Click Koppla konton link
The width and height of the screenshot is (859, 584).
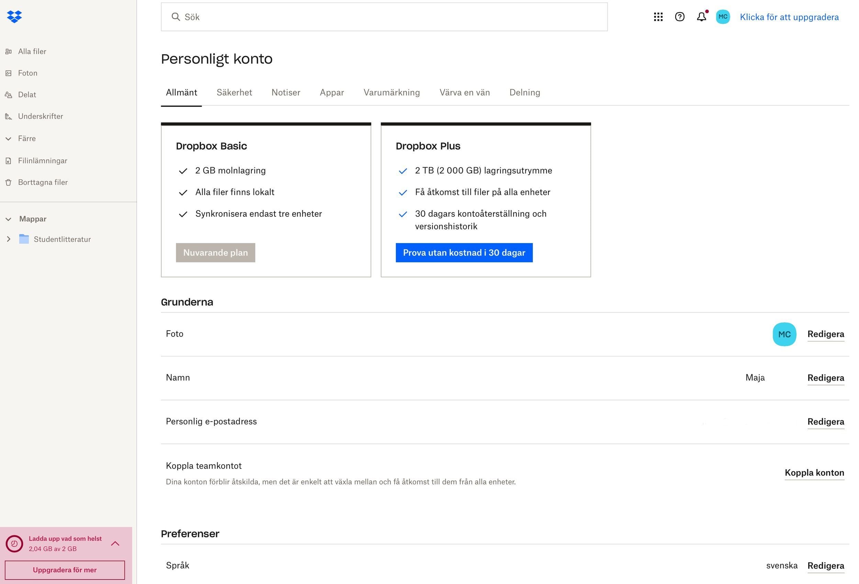(814, 472)
